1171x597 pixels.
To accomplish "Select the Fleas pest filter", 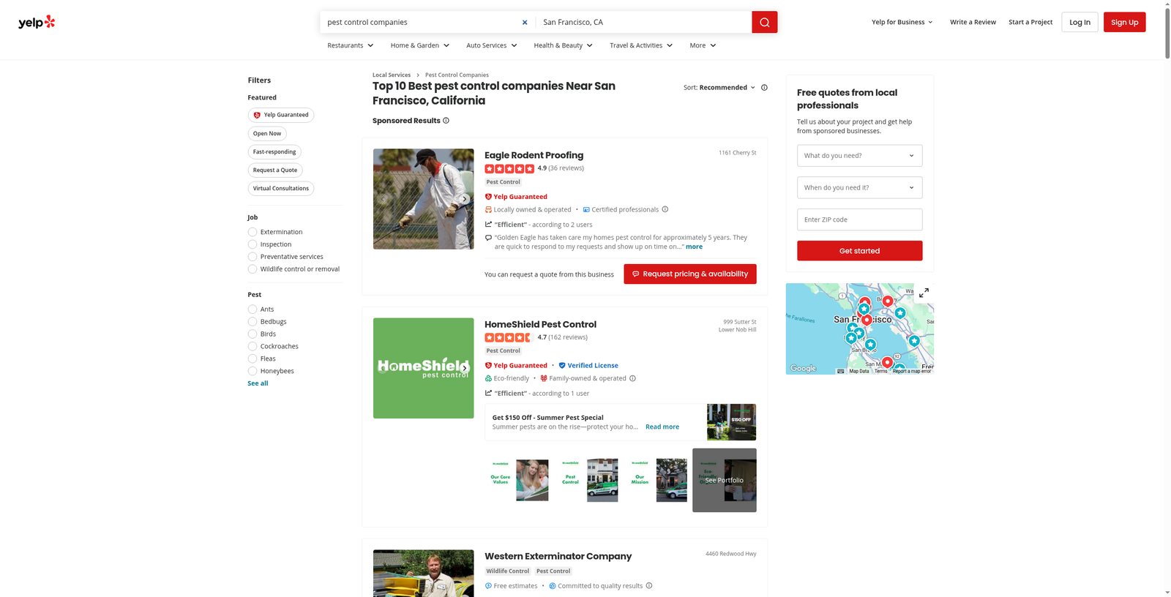I will tap(252, 359).
